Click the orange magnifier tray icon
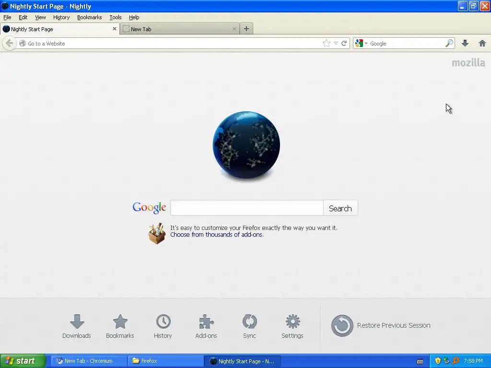The height and width of the screenshot is (368, 491). pos(456,361)
